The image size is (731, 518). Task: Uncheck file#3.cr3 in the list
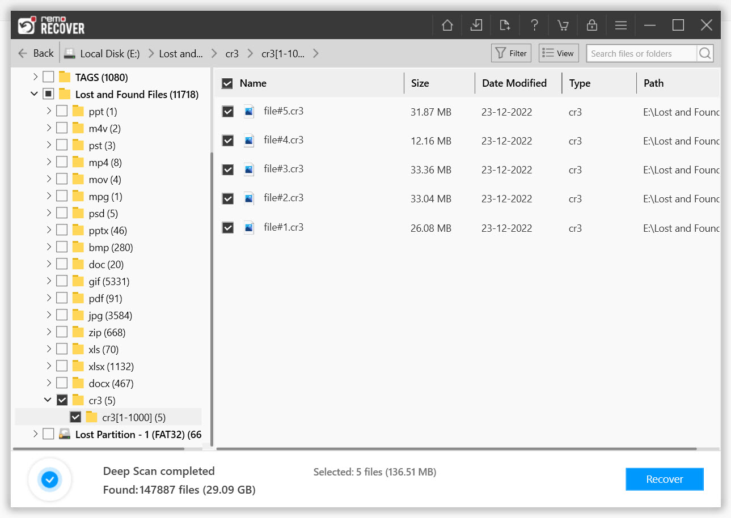pyautogui.click(x=227, y=169)
